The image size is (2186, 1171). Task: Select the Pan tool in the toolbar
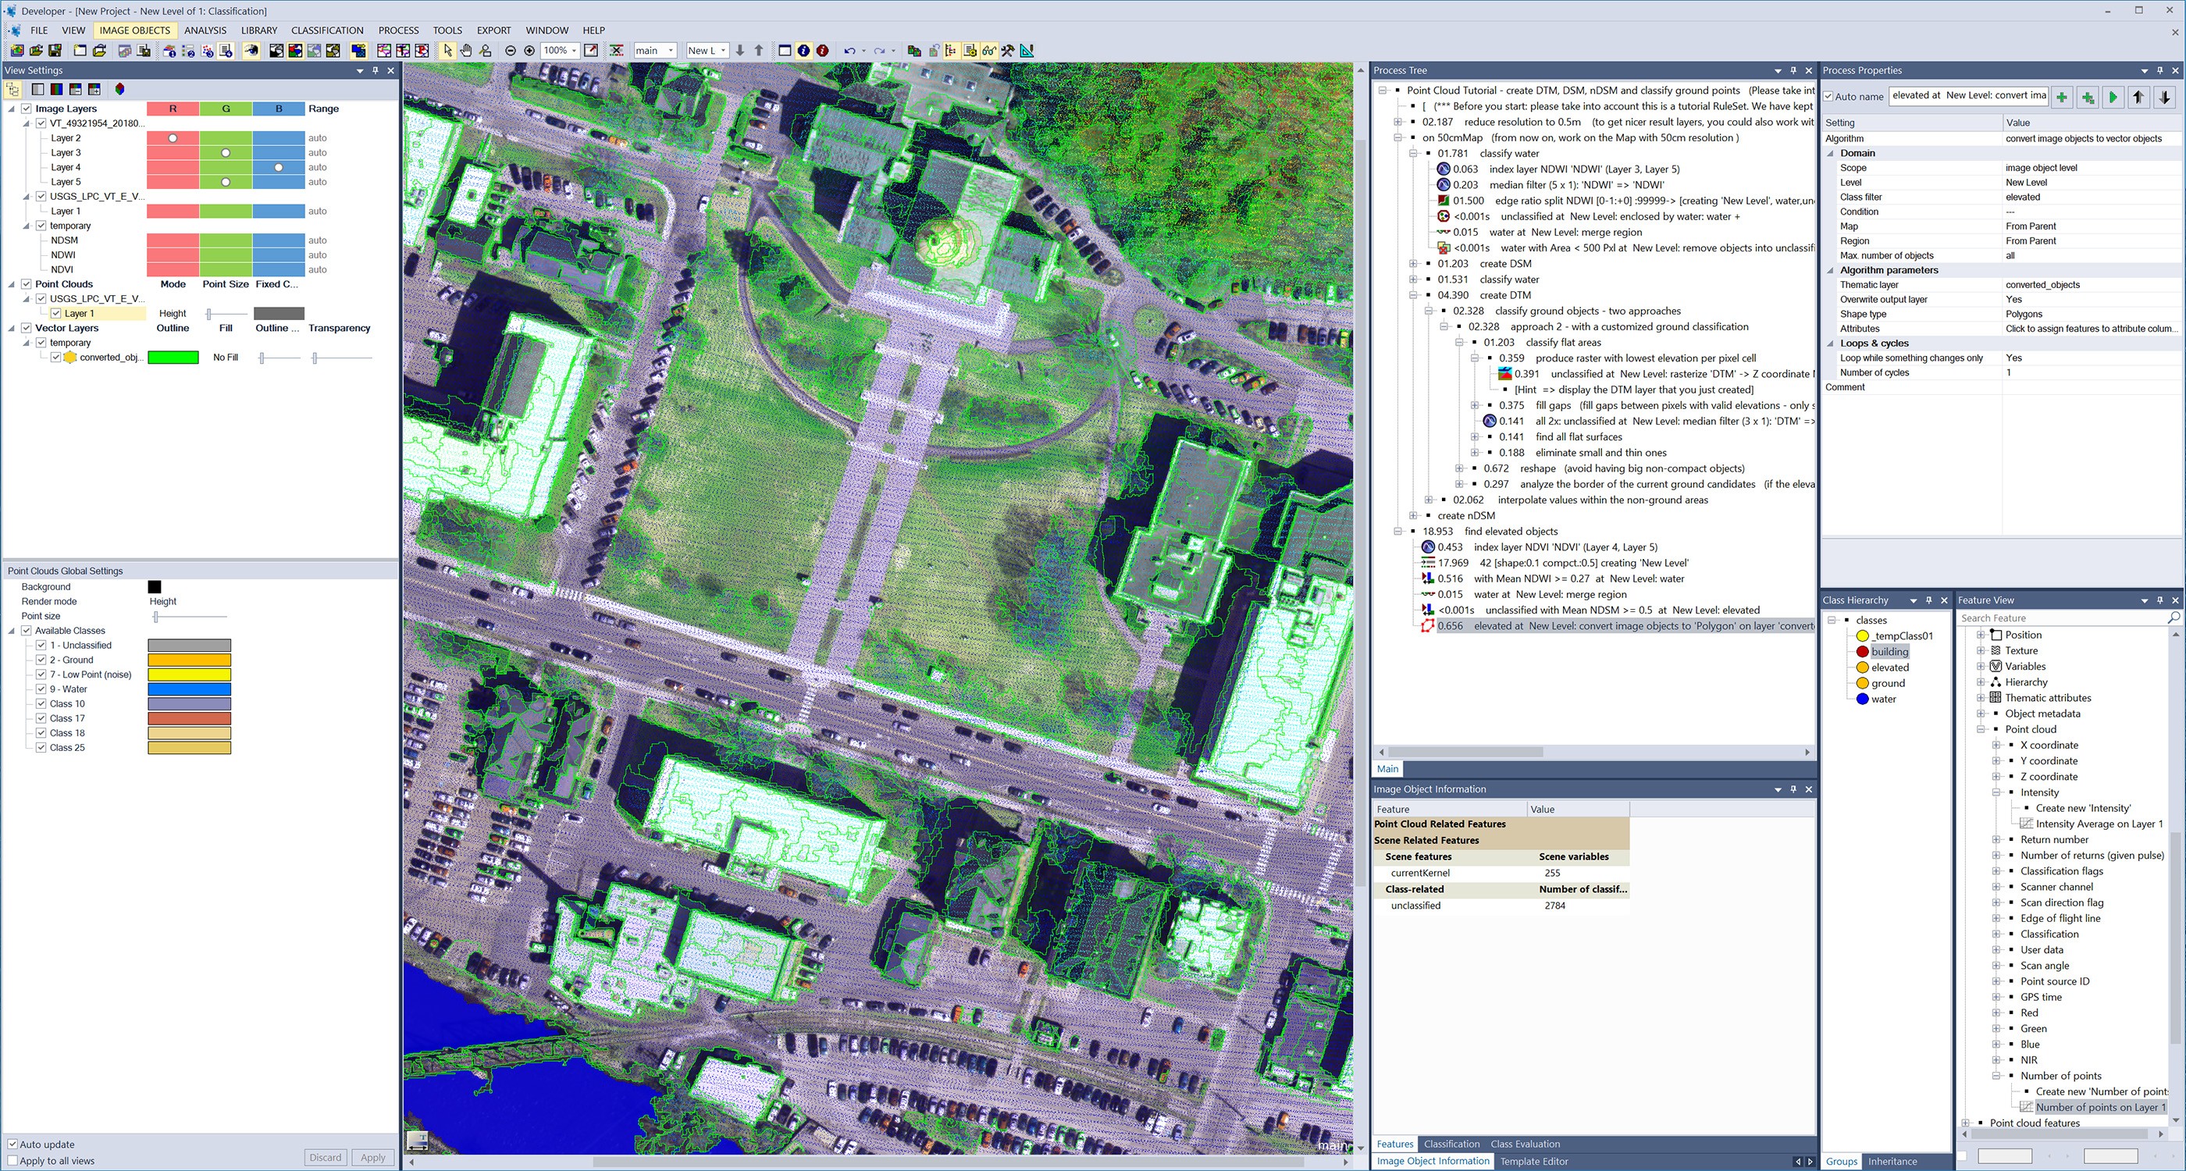466,50
